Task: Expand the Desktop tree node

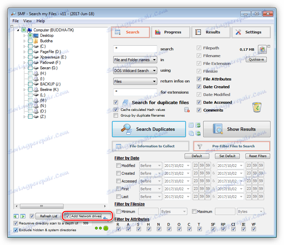Action: 24,35
